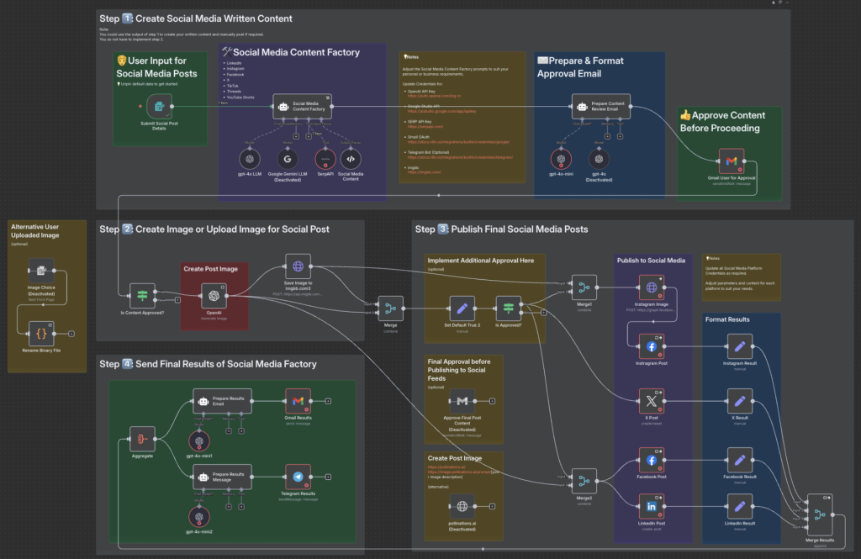Click plus connector after Gmail Results node
Image resolution: width=861 pixels, height=559 pixels.
(328, 401)
